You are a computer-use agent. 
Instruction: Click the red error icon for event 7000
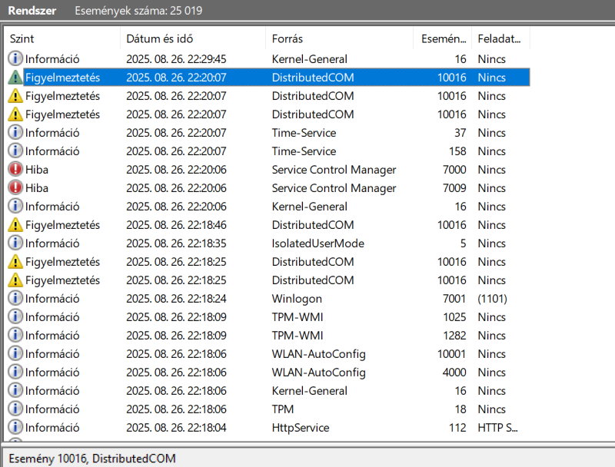(15, 169)
